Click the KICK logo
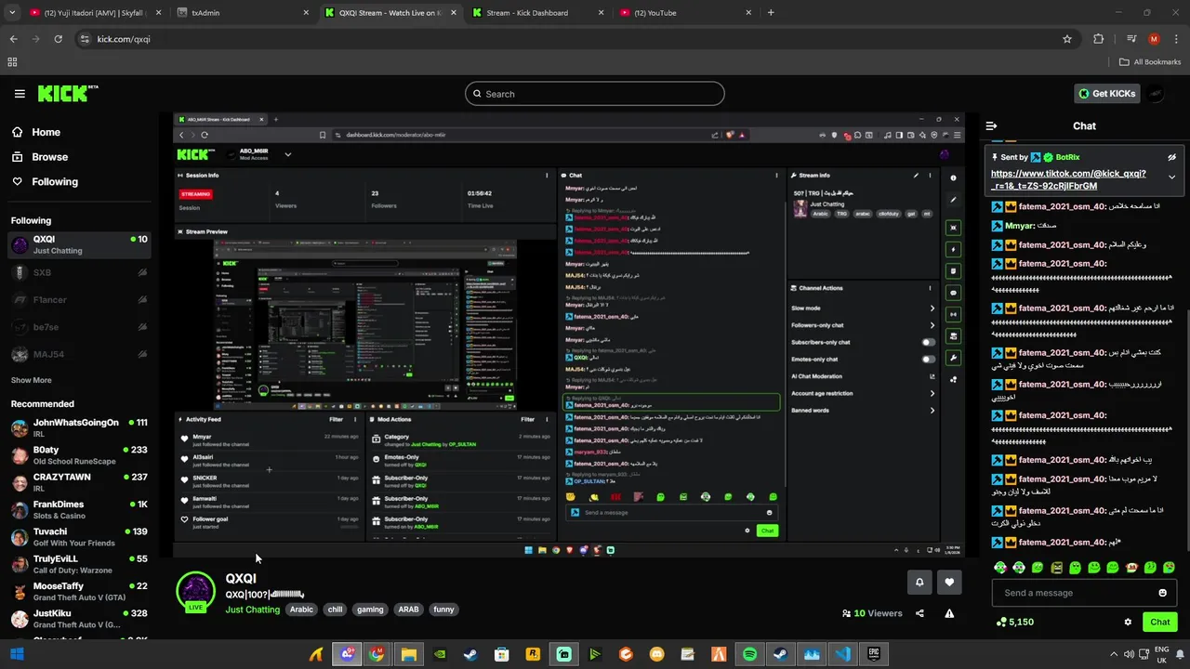The height and width of the screenshot is (669, 1190). coord(67,93)
